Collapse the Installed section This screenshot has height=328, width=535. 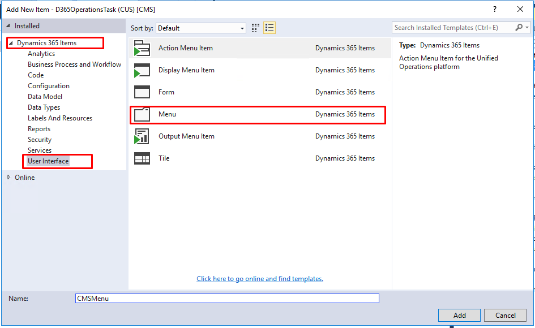pyautogui.click(x=8, y=26)
